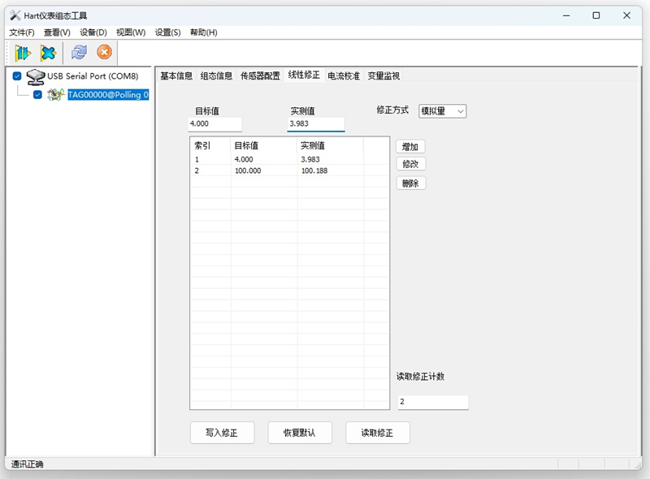The height and width of the screenshot is (479, 650).
Task: Switch to the 电流校准 tab
Action: pyautogui.click(x=343, y=76)
